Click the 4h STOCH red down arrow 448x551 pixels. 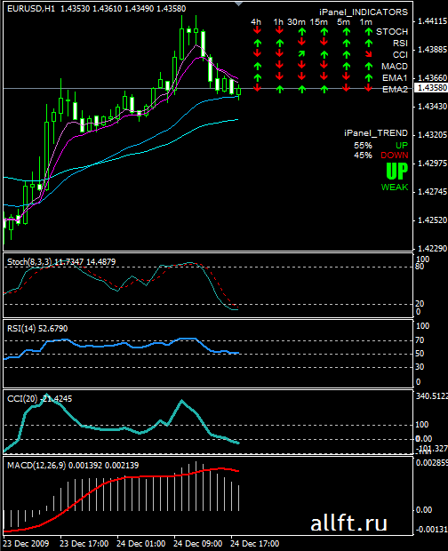click(257, 31)
